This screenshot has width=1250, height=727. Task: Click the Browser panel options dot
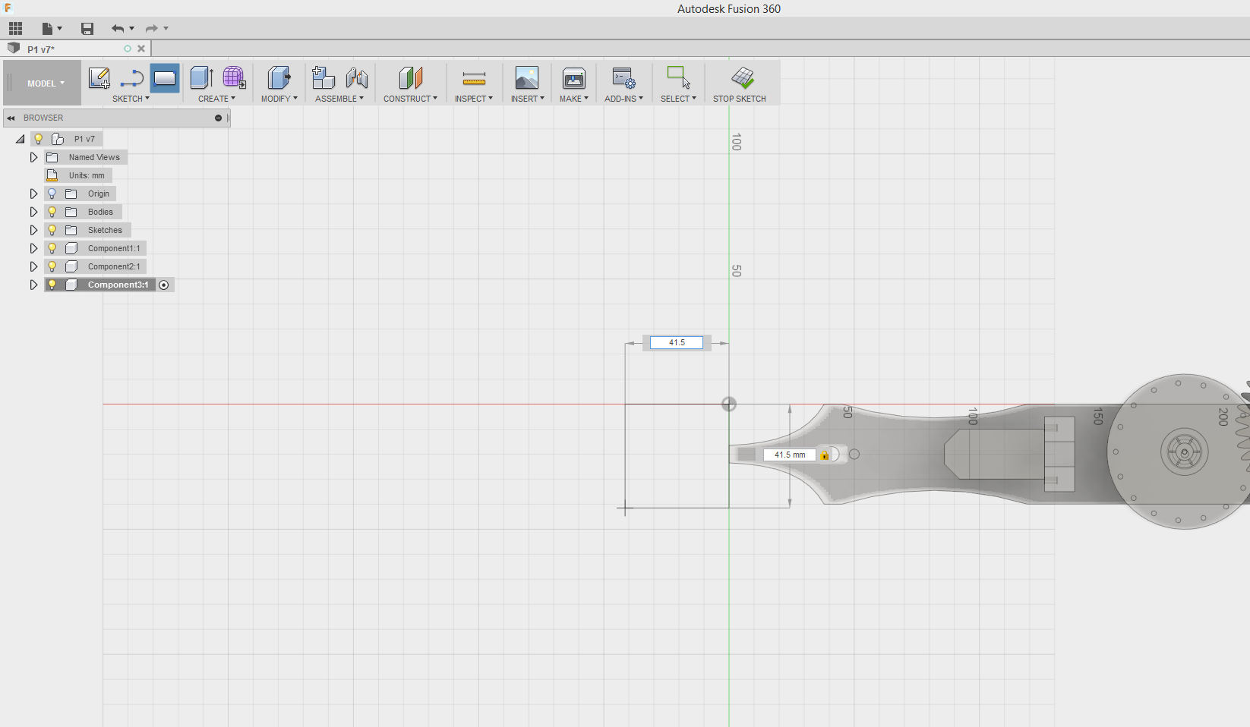219,118
